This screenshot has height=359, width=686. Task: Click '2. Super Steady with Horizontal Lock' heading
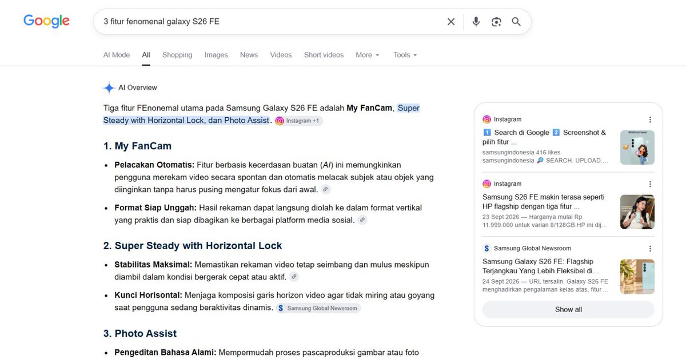coord(193,246)
